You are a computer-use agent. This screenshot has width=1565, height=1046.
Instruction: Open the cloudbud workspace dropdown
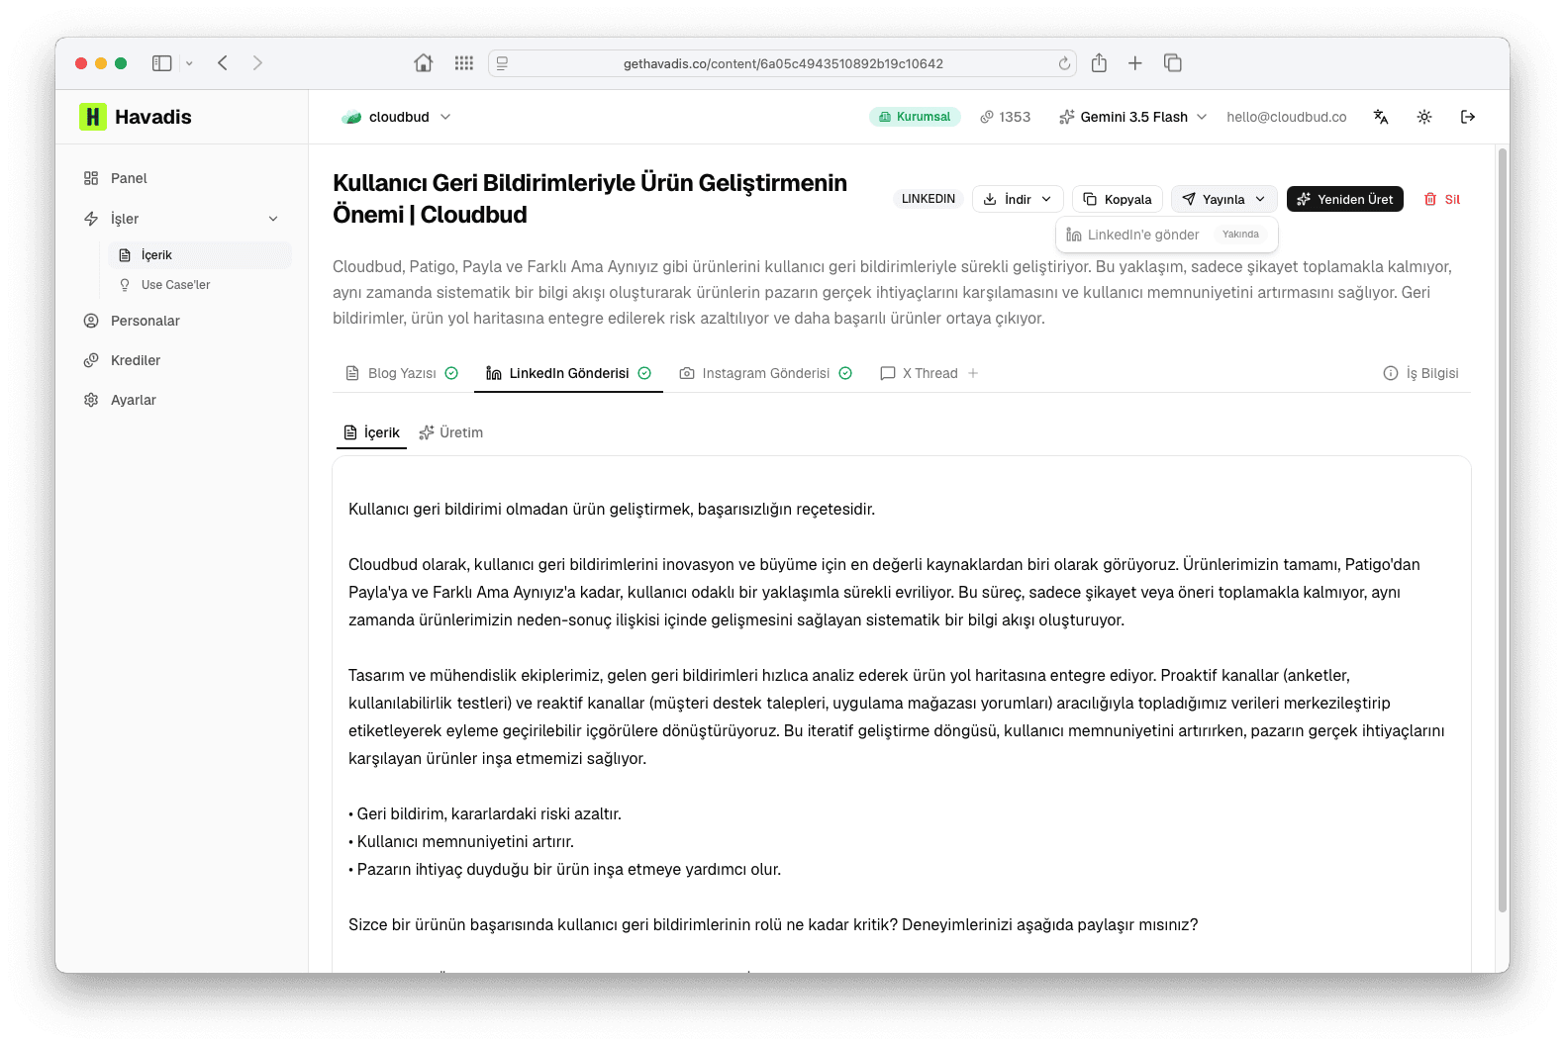tap(397, 117)
